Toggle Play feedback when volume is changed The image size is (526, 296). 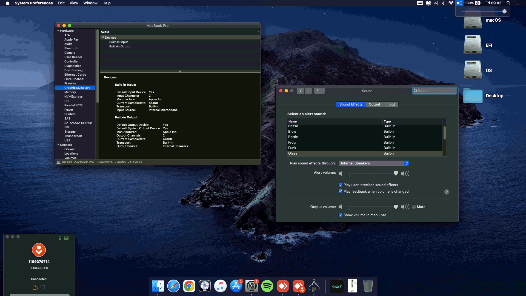click(x=341, y=191)
